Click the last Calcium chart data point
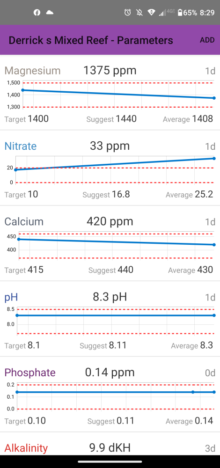The image size is (220, 468). 214,245
